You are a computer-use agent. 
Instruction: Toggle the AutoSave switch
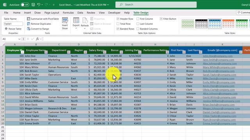(25, 5)
